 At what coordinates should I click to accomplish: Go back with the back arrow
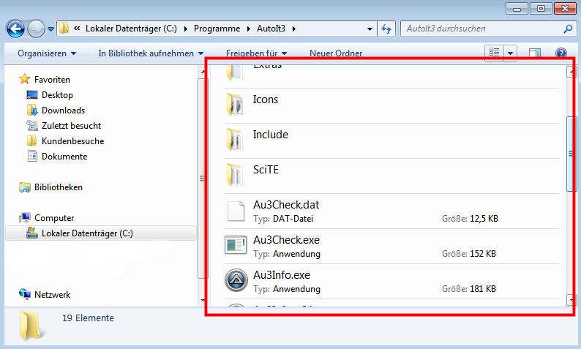point(16,29)
